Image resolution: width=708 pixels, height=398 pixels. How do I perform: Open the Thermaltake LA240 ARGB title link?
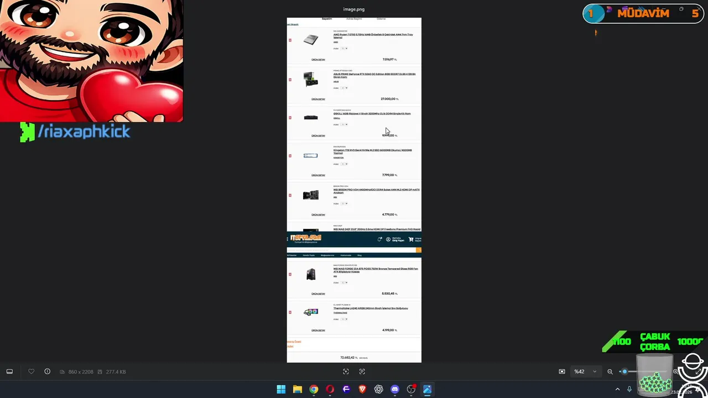(371, 308)
